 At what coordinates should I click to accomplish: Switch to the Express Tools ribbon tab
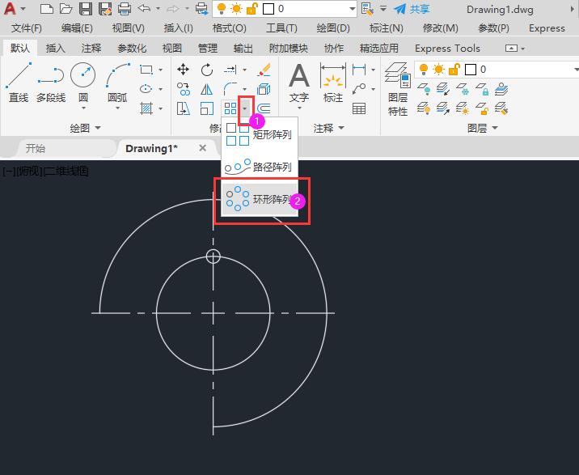coord(447,48)
